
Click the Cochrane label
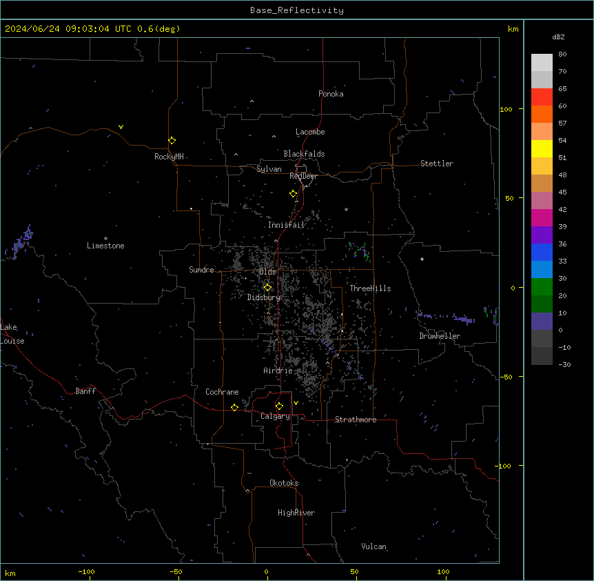(222, 392)
